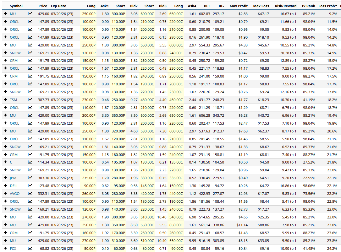Open chart icon in SNOW 14.9% loss row
Screen dimensions: 341x252
30,53
